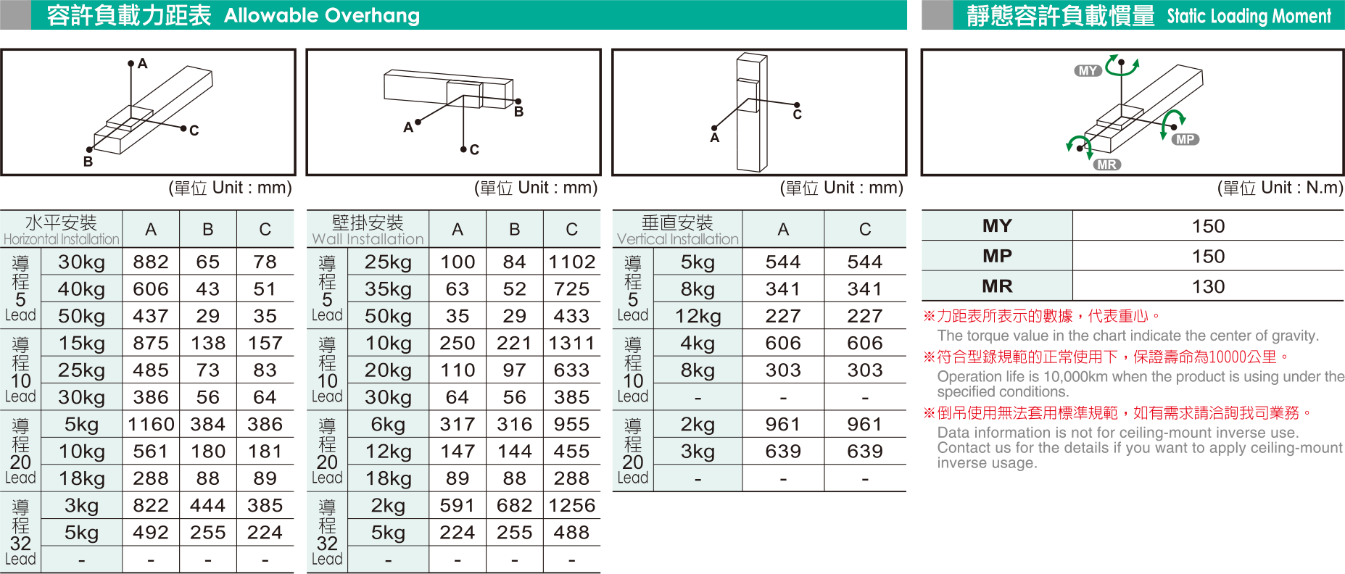Click the MY badge in the moment diagram
The width and height of the screenshot is (1345, 574).
[1088, 70]
